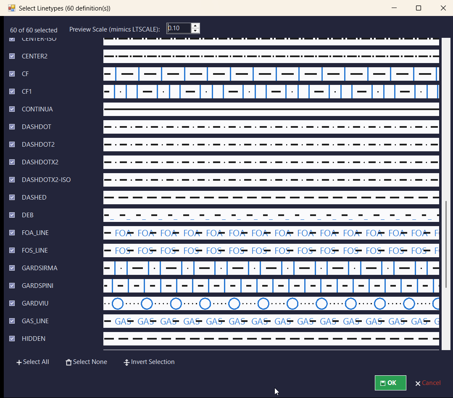Viewport: 453px width, 398px height.
Task: Increase preview scale with up arrow
Action: pos(195,26)
